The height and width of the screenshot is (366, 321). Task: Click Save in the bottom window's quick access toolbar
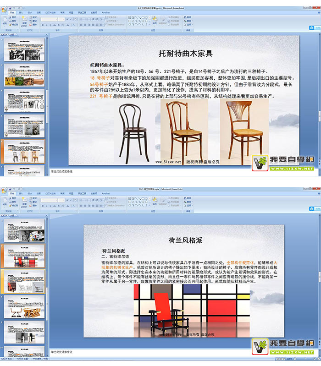point(10,189)
